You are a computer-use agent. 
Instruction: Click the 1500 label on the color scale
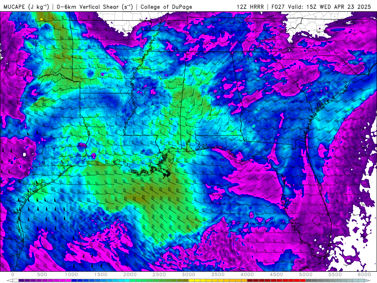click(x=101, y=275)
